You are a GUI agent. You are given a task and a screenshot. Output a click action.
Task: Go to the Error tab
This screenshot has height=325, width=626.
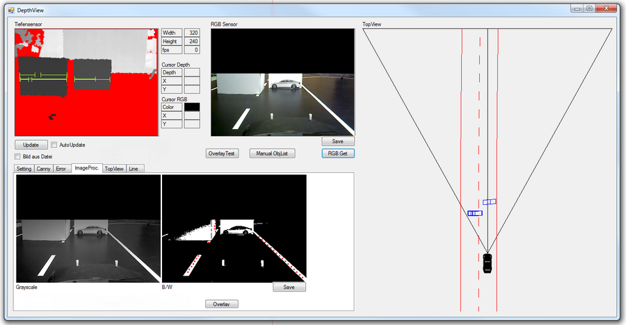coord(62,169)
